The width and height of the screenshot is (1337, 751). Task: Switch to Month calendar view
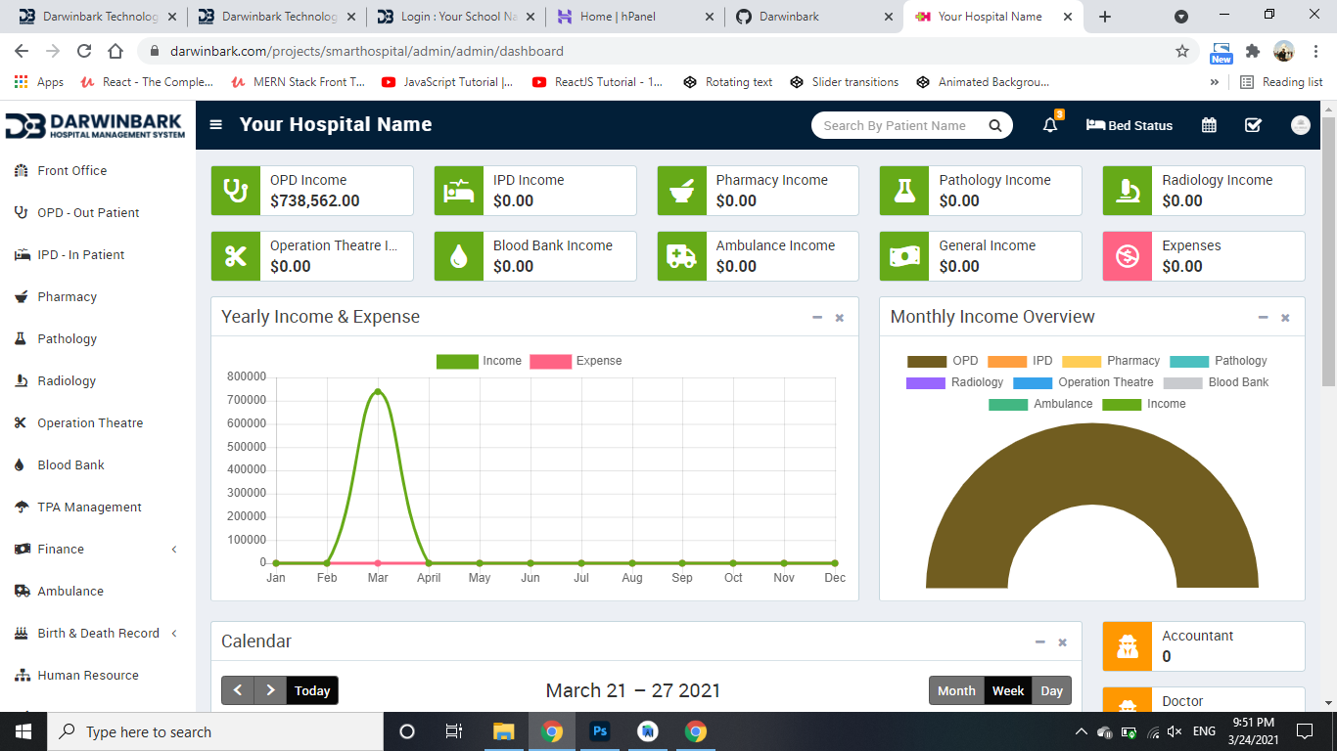956,690
